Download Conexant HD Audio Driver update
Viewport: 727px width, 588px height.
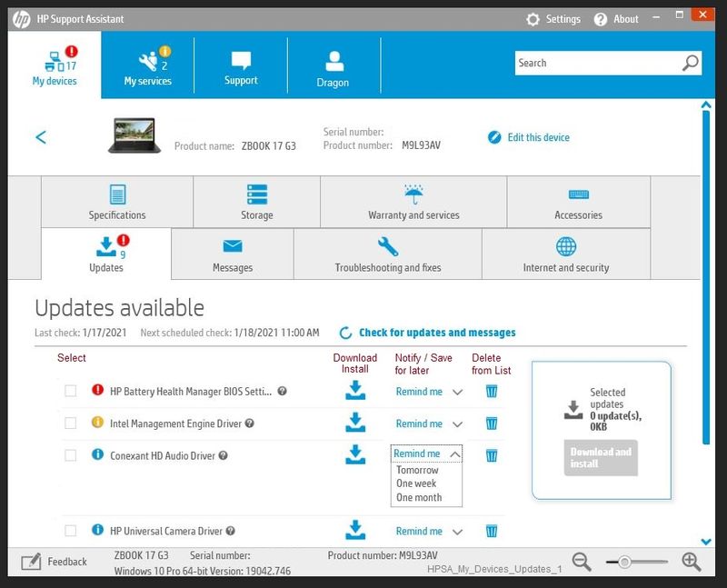click(x=355, y=454)
